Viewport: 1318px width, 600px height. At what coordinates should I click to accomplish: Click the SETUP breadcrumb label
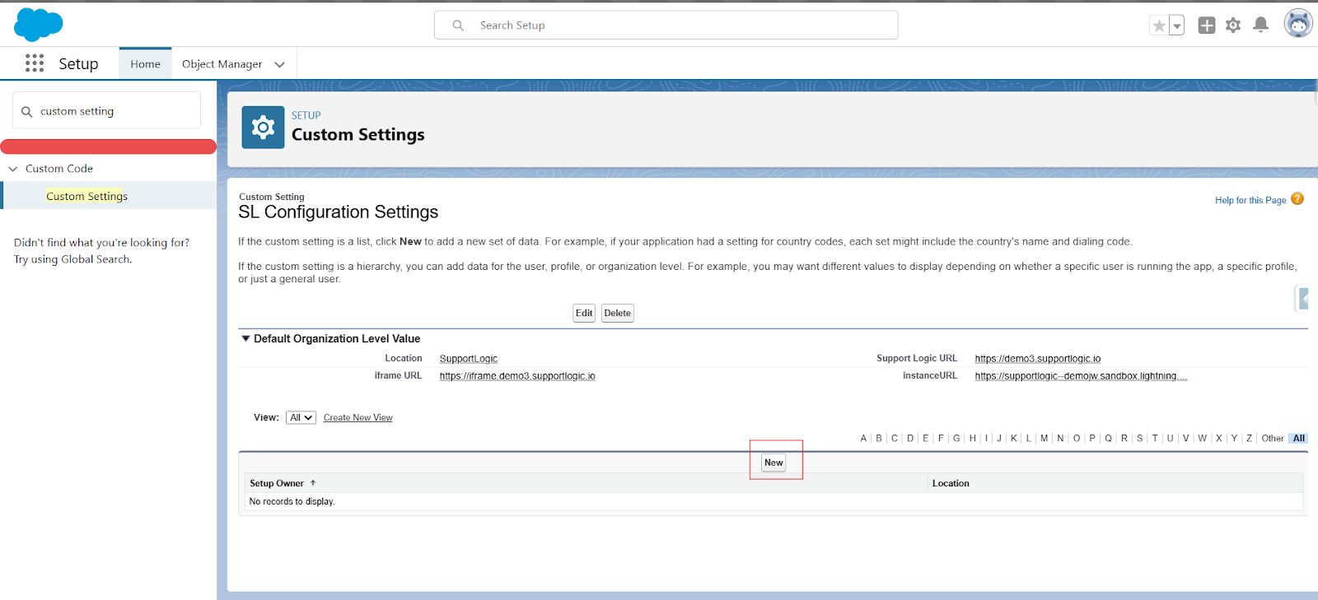(x=306, y=115)
